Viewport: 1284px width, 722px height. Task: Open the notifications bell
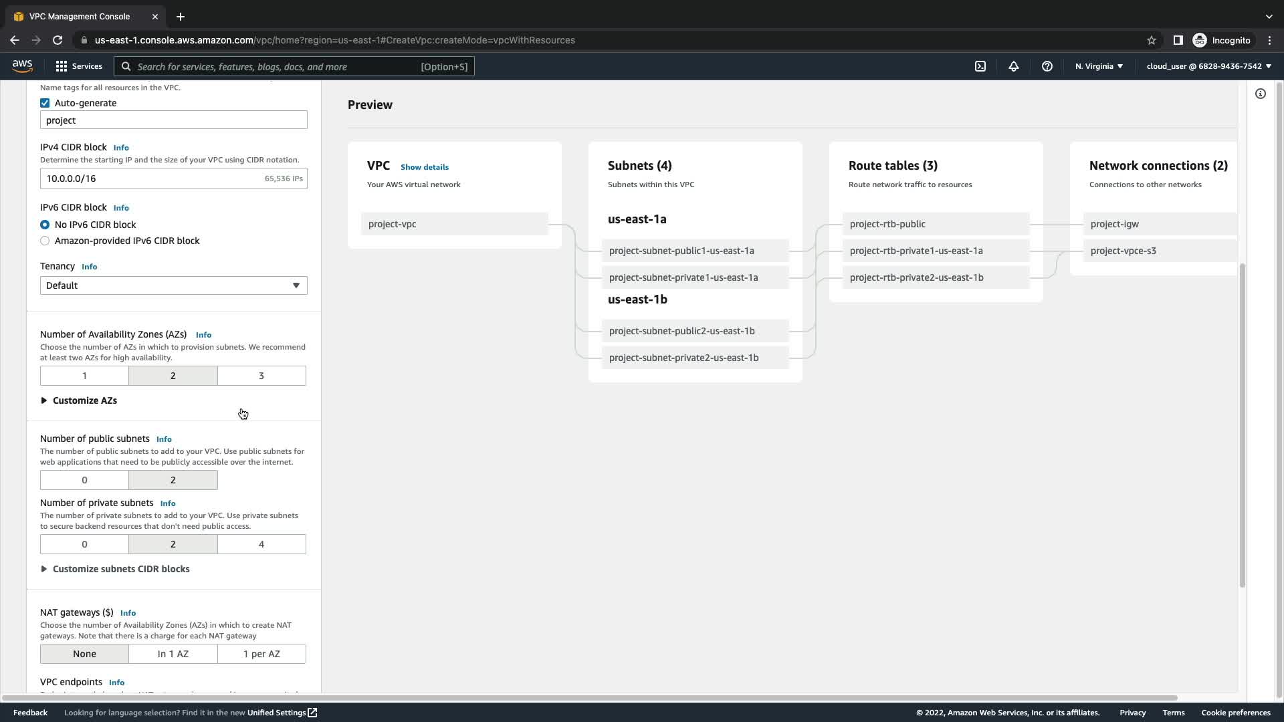point(1014,66)
